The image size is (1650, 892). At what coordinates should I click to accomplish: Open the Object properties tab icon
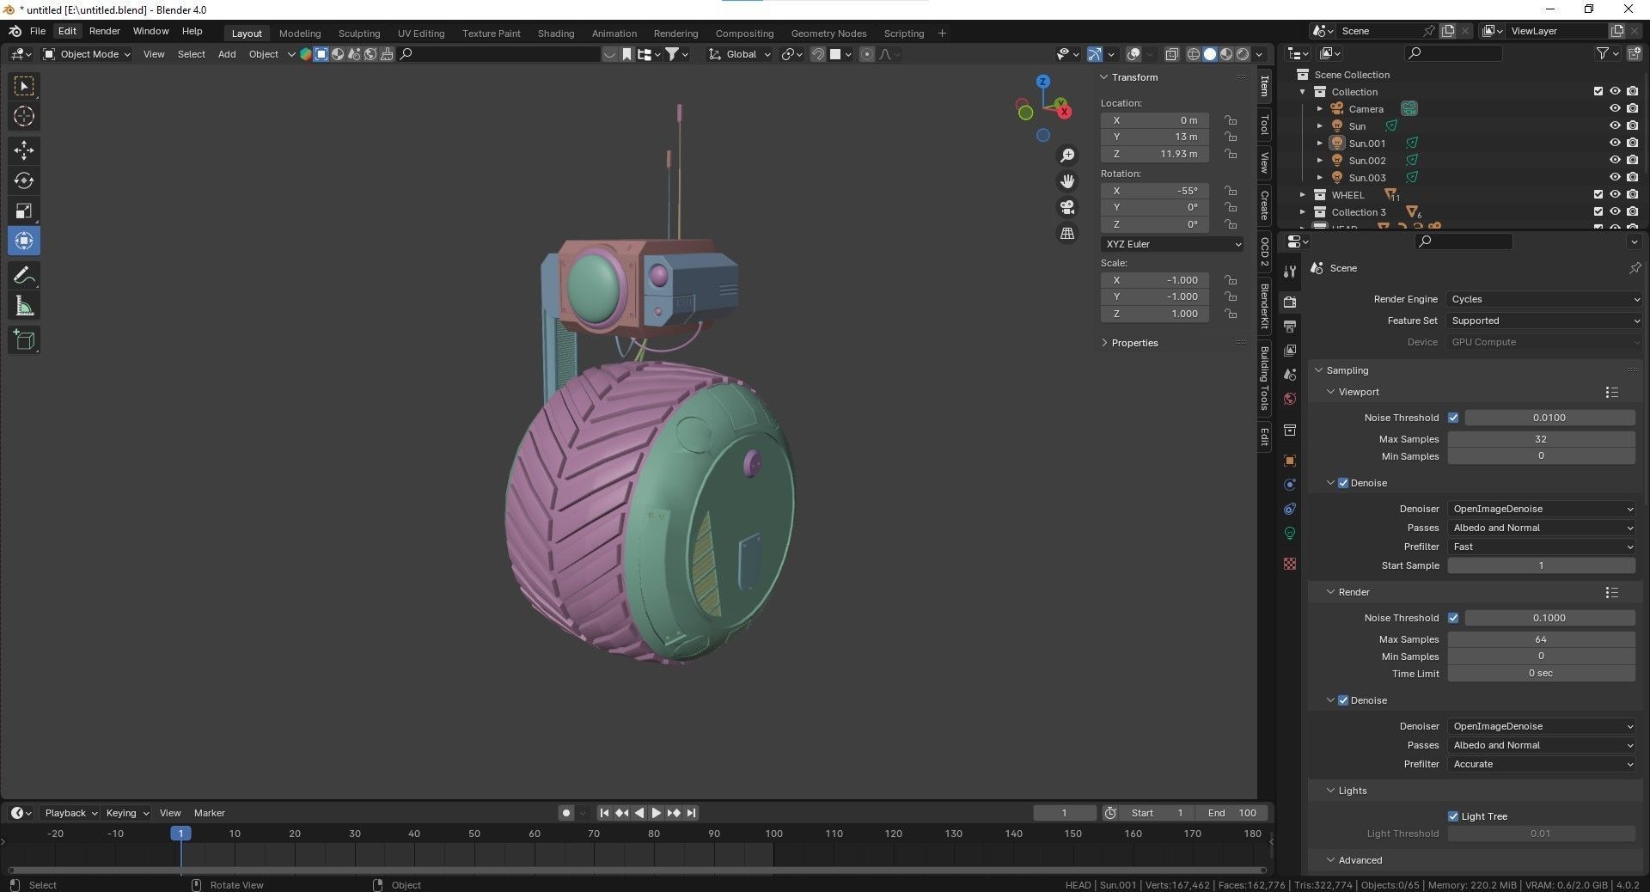click(x=1290, y=461)
